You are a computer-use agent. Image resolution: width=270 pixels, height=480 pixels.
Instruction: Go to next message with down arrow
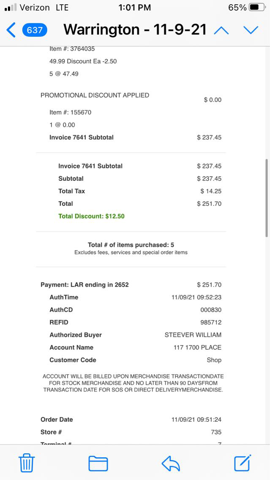tap(251, 30)
